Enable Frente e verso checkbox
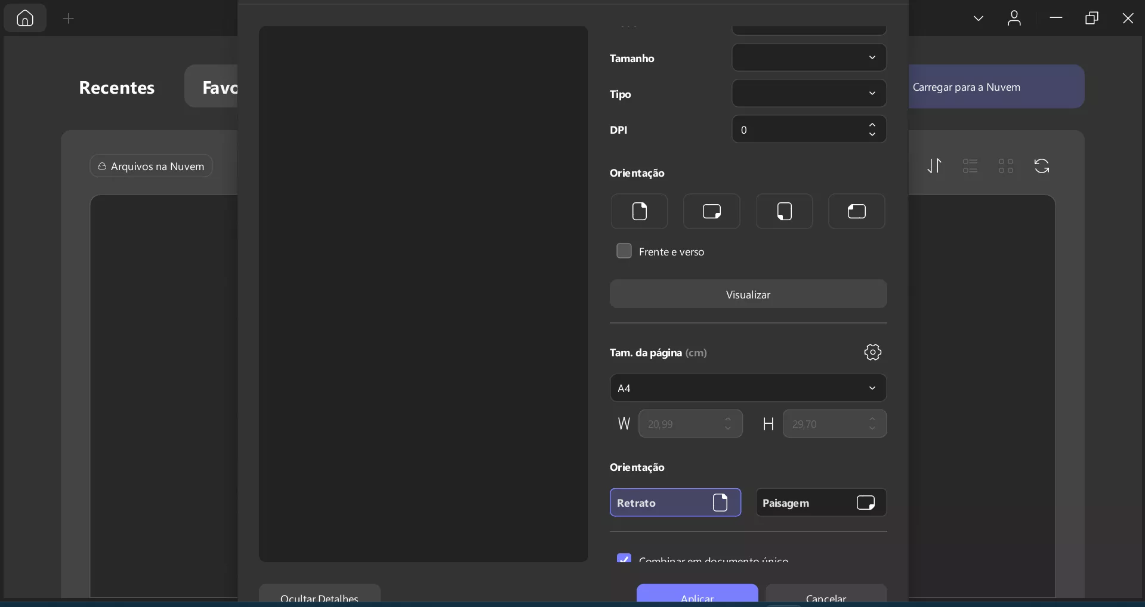The width and height of the screenshot is (1145, 607). tap(624, 251)
